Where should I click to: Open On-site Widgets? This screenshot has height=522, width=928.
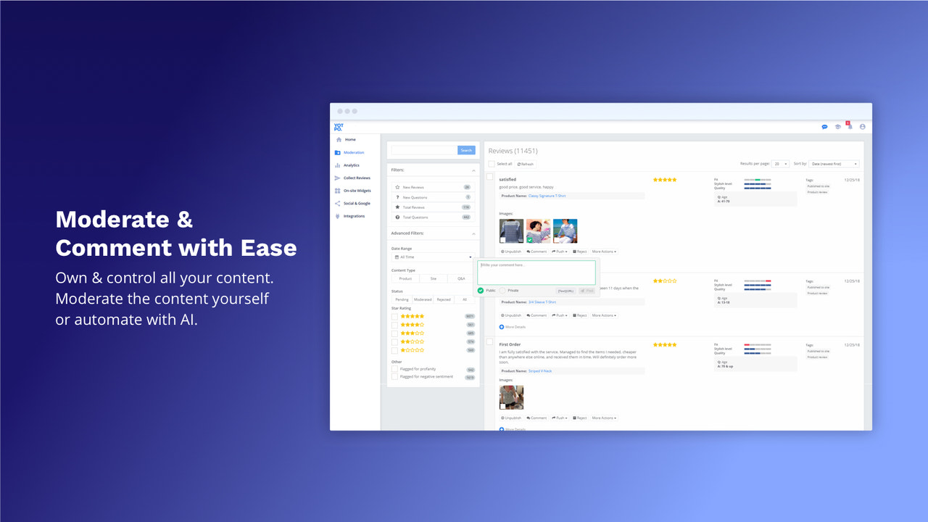tap(355, 191)
